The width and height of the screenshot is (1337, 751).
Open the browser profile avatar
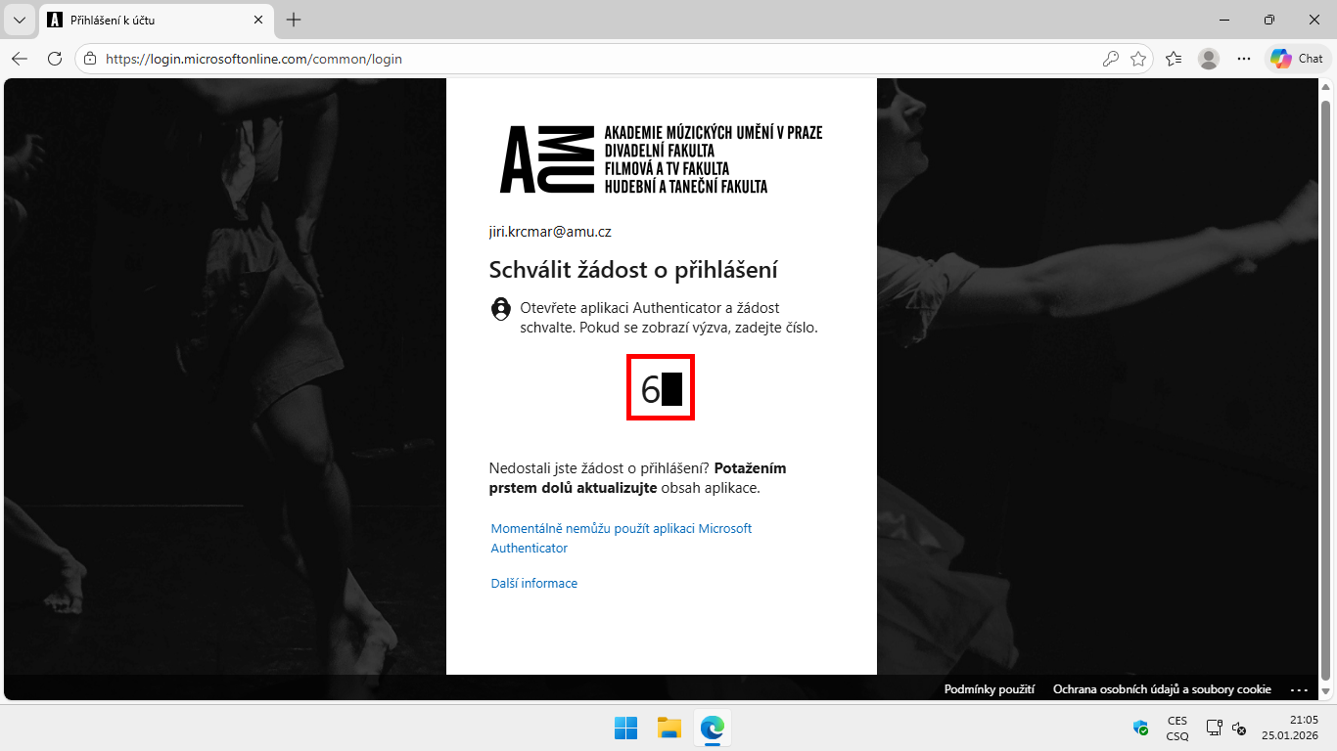[1209, 59]
